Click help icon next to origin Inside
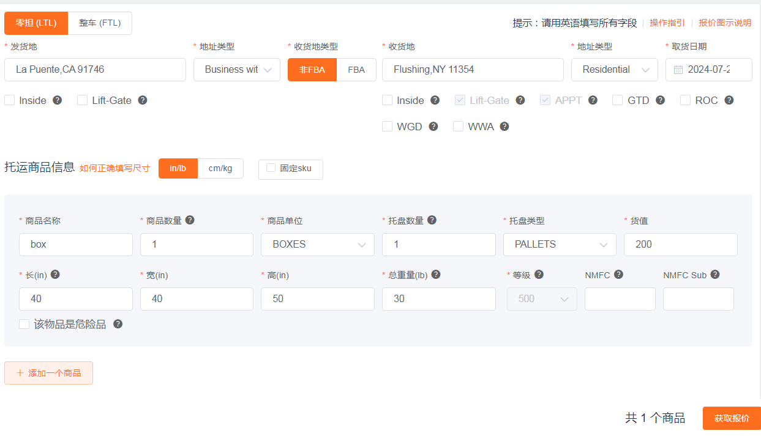 point(57,100)
